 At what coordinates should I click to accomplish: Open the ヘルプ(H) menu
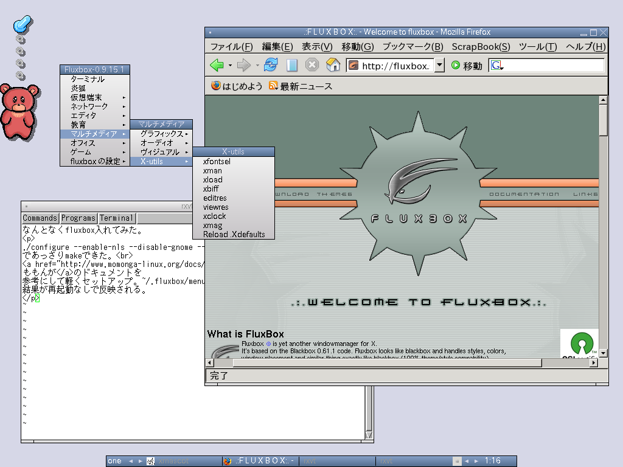coord(586,47)
